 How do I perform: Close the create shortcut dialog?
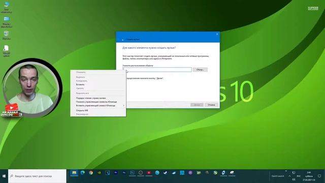(217, 34)
